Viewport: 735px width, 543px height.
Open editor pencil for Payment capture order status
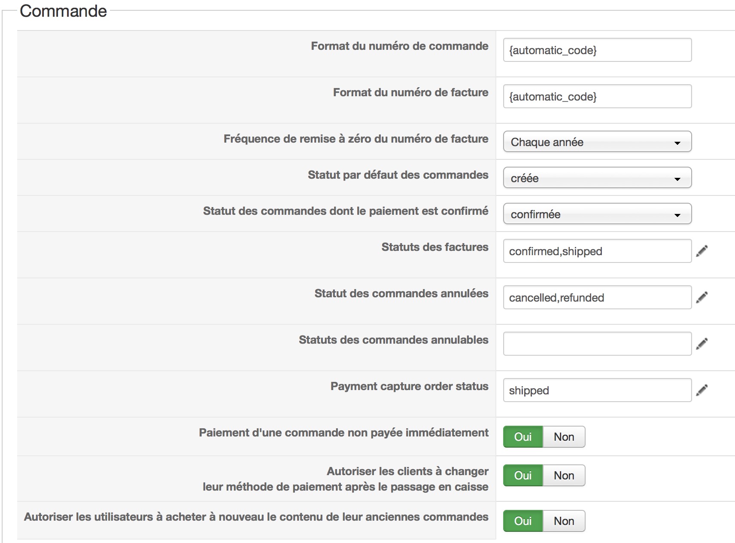(x=702, y=390)
